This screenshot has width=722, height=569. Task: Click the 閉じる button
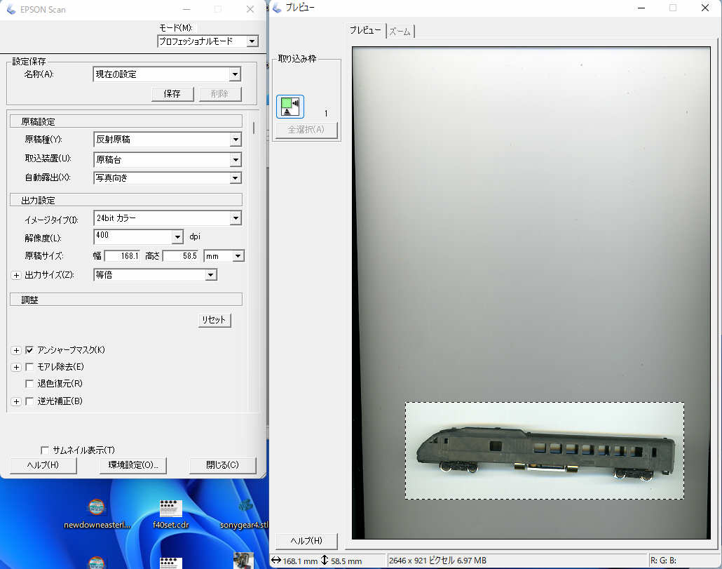(222, 465)
